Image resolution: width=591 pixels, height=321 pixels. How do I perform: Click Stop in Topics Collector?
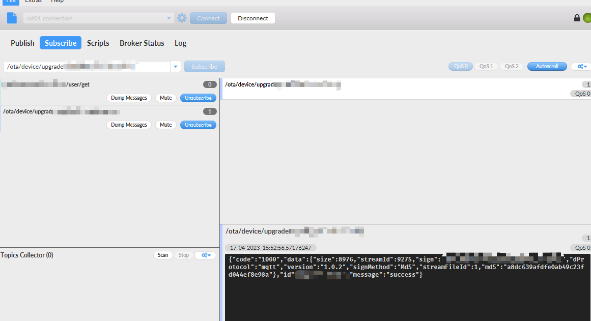184,255
